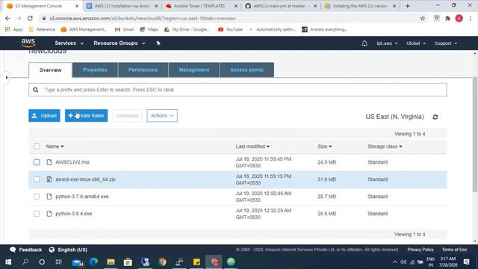Check the box for AWSCLIV2.msi
Viewport: 478px width, 269px height.
point(37,162)
